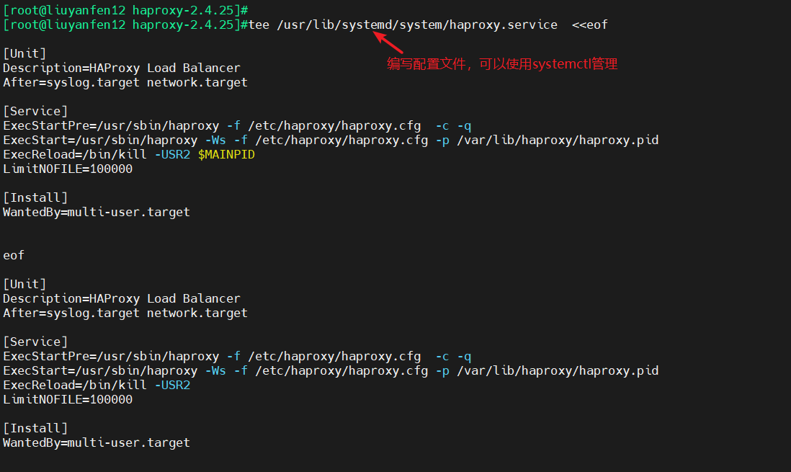Select "Description=HAProxy Load Balancer" printed after eof
Viewport: 791px width, 472px height.
pyautogui.click(x=122, y=299)
